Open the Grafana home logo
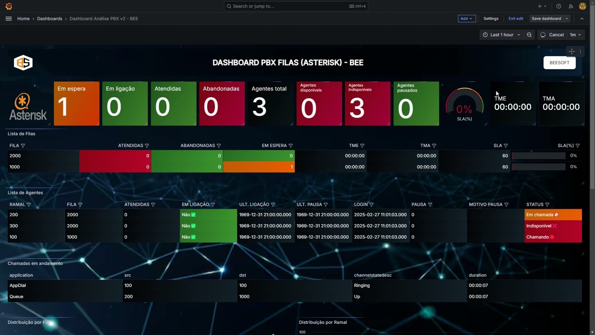The width and height of the screenshot is (595, 335). [8, 6]
